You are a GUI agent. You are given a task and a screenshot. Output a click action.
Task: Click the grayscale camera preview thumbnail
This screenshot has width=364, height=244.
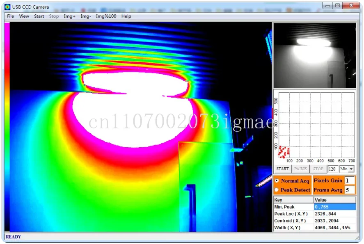click(315, 55)
